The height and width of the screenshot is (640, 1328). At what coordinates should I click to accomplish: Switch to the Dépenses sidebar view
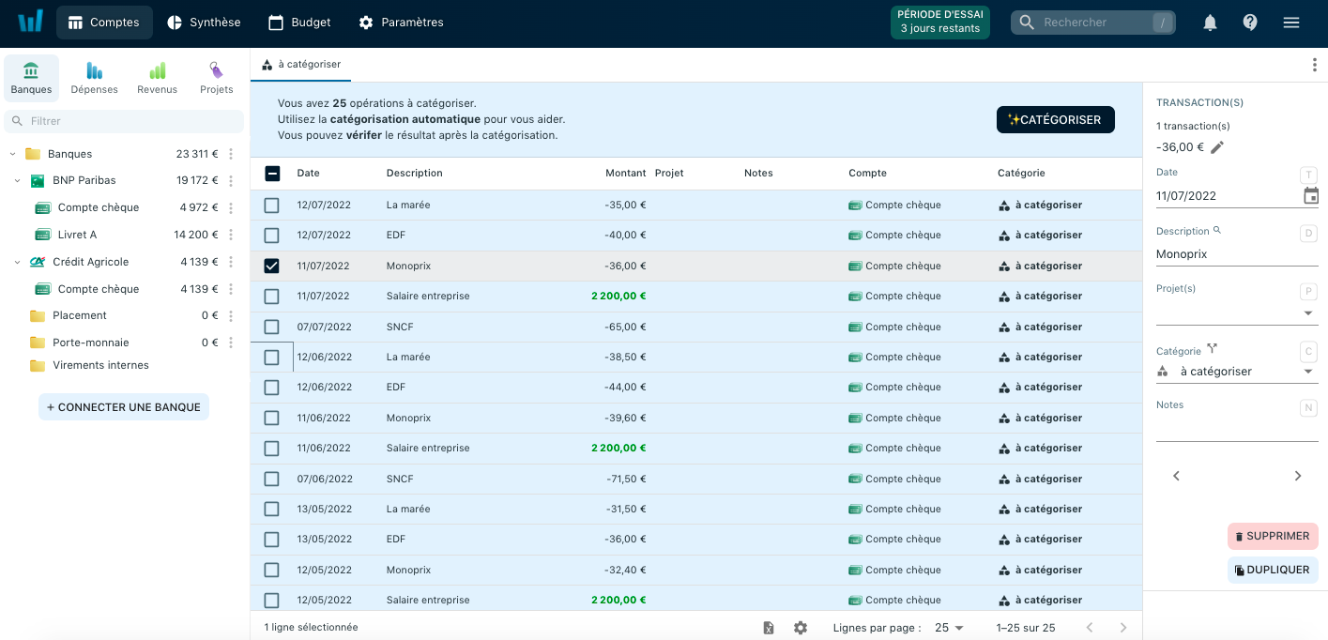point(94,78)
